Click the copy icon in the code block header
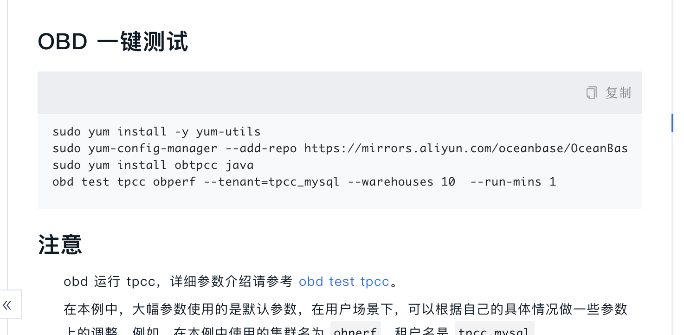 pos(591,93)
